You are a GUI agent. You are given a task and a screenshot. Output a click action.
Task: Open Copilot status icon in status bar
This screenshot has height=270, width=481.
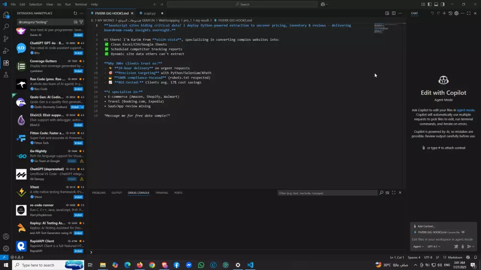pos(468,258)
